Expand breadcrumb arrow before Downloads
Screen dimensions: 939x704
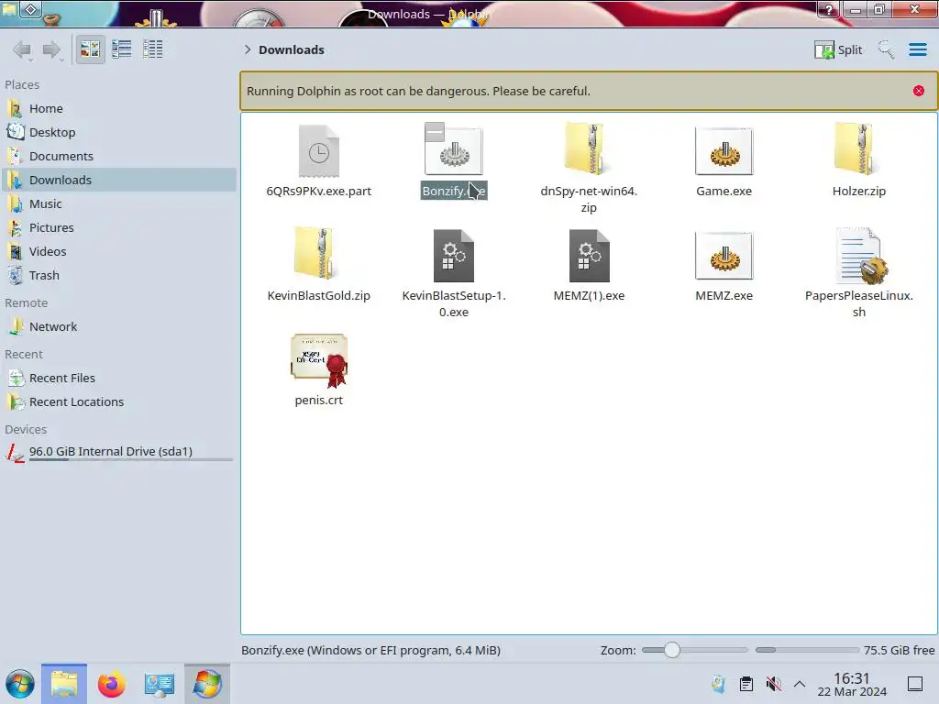(248, 49)
